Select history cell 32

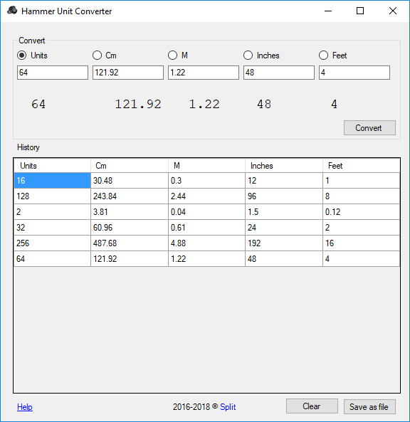(x=52, y=228)
